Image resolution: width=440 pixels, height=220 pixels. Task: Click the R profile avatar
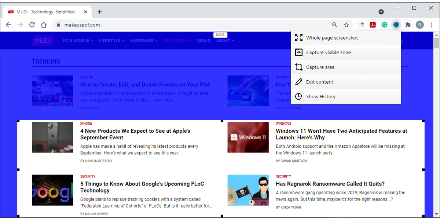coord(420,25)
